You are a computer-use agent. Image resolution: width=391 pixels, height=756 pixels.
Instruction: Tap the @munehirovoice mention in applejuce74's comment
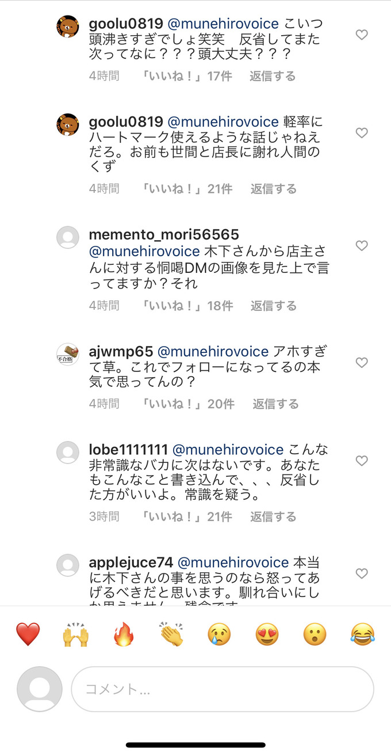click(x=233, y=563)
